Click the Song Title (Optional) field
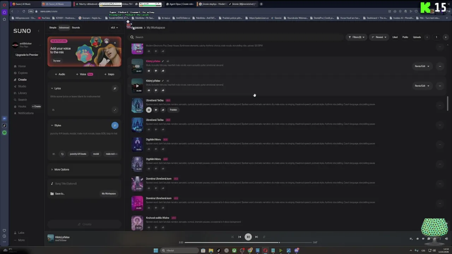This screenshot has width=452, height=254. pos(84,183)
